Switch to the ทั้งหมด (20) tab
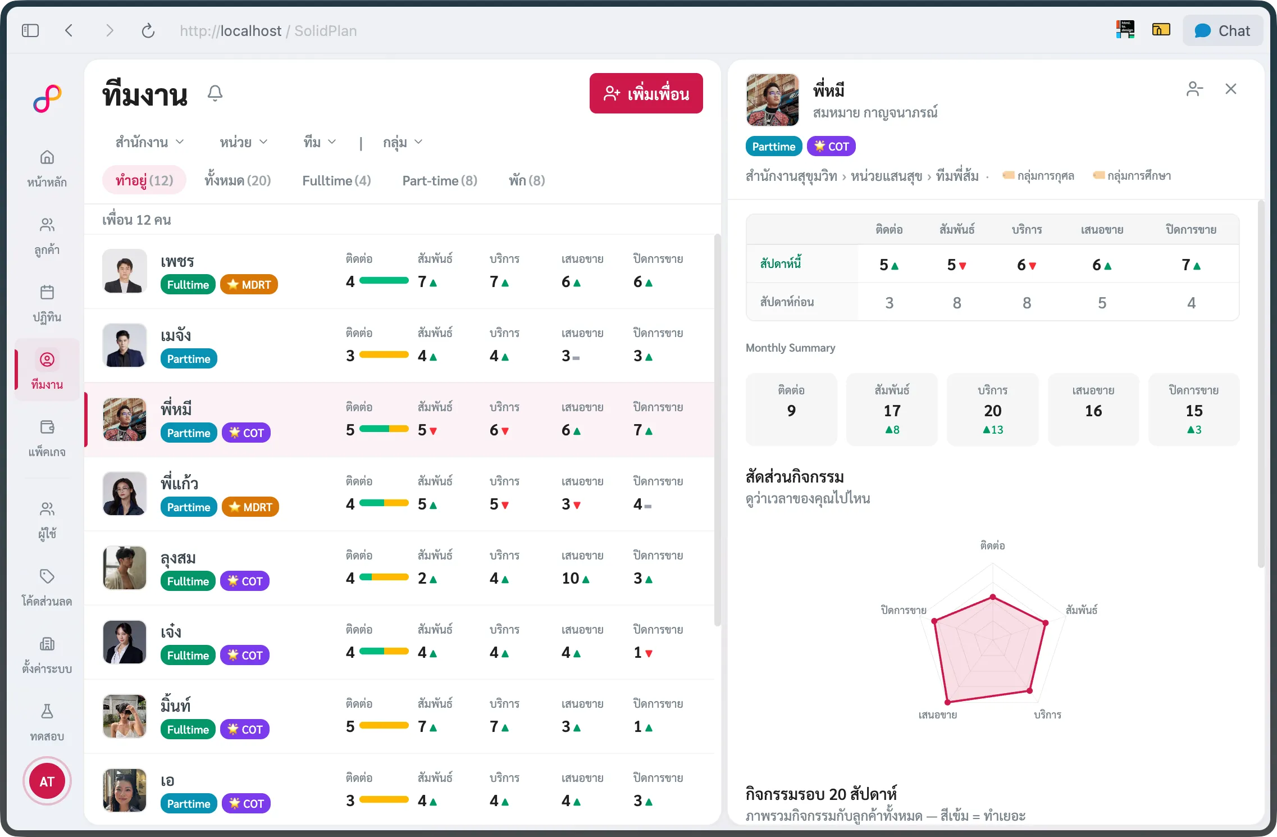Viewport: 1277px width, 837px height. pos(238,180)
